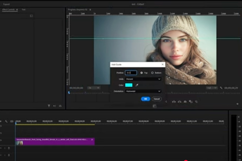Screen dimensions: 242x161
Task: Close the Add Guide dialog with X
Action: click(x=162, y=64)
